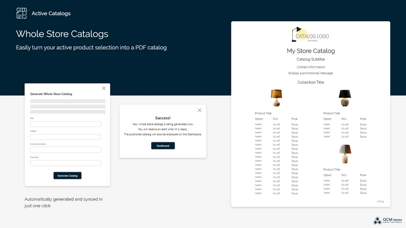This screenshot has width=406, height=228.
Task: Click the page number '1 of 49'
Action: click(380, 201)
